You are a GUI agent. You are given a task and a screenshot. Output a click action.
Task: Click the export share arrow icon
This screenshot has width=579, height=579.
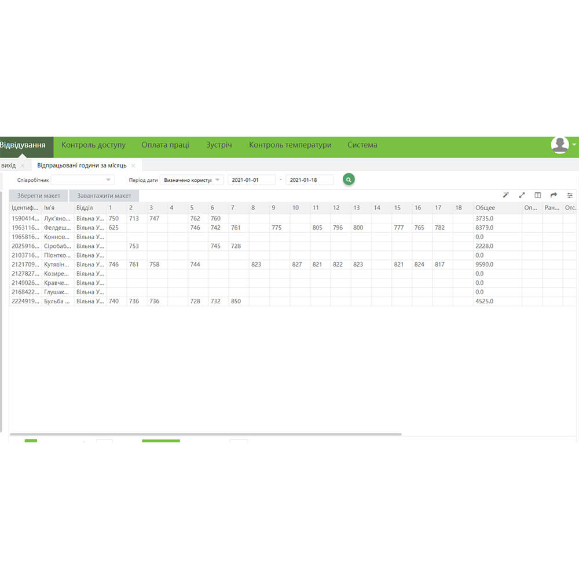click(554, 195)
